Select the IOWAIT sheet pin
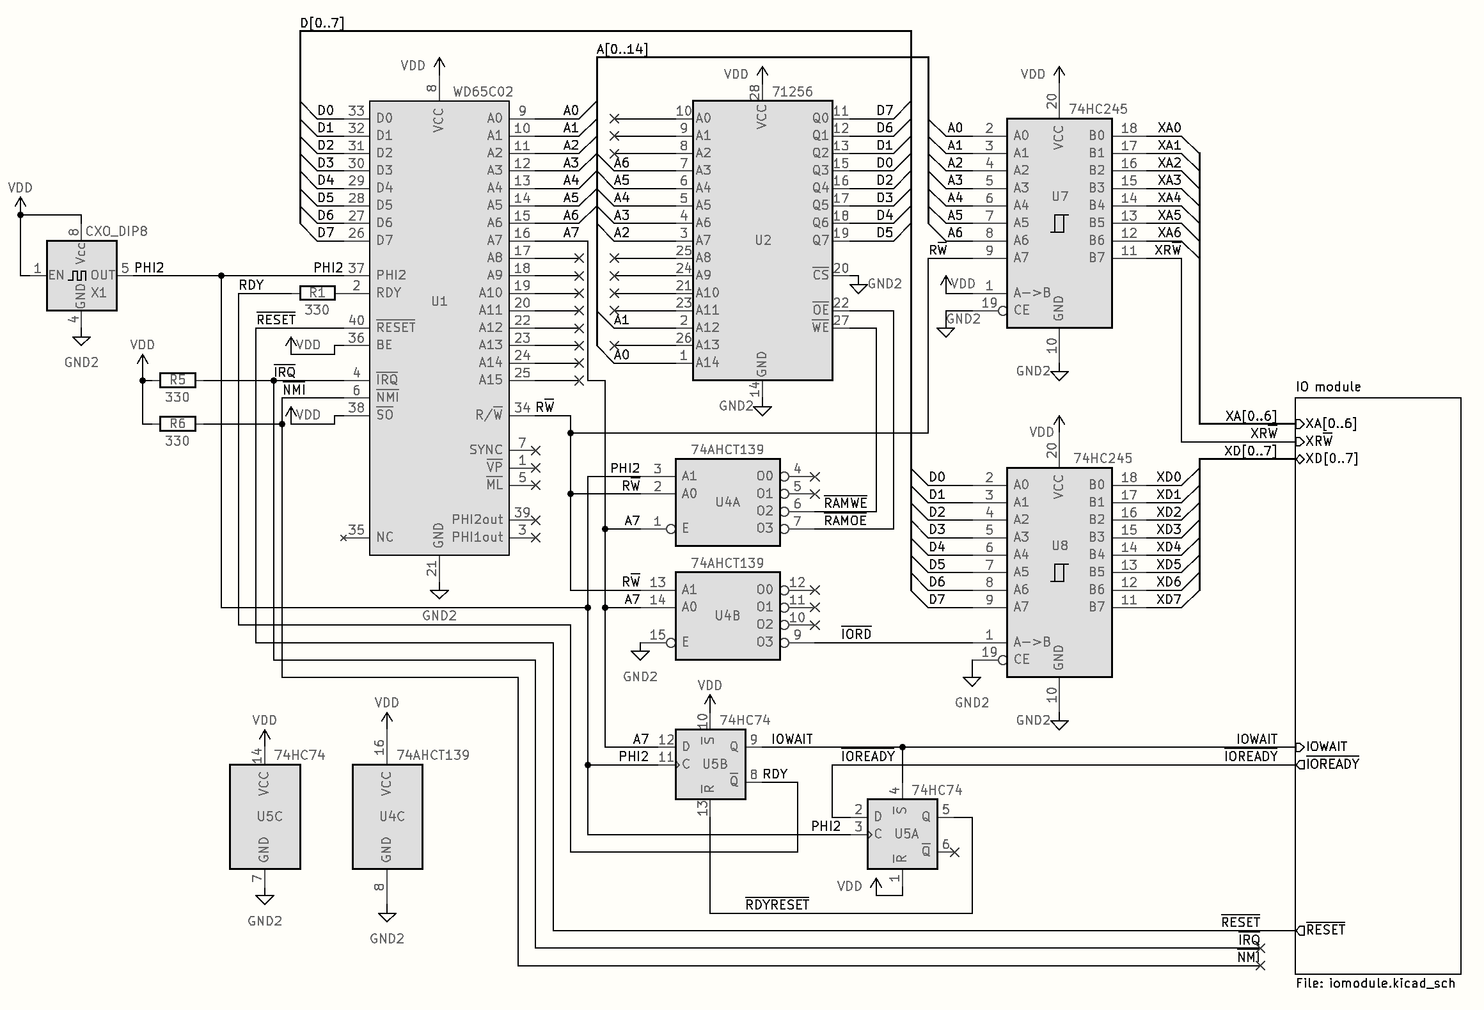Viewport: 1484px width, 1010px height. 1326,746
